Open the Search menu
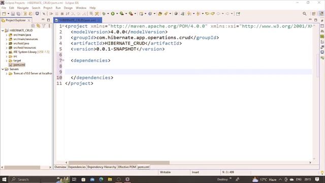The image size is (325, 183). (x=36, y=8)
